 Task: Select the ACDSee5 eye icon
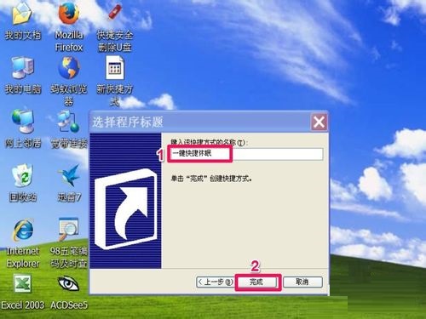[68, 284]
